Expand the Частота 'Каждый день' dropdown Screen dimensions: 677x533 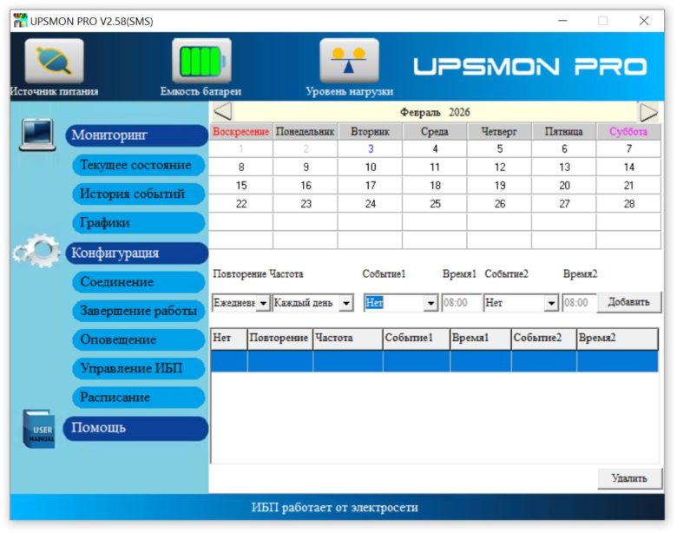(345, 303)
